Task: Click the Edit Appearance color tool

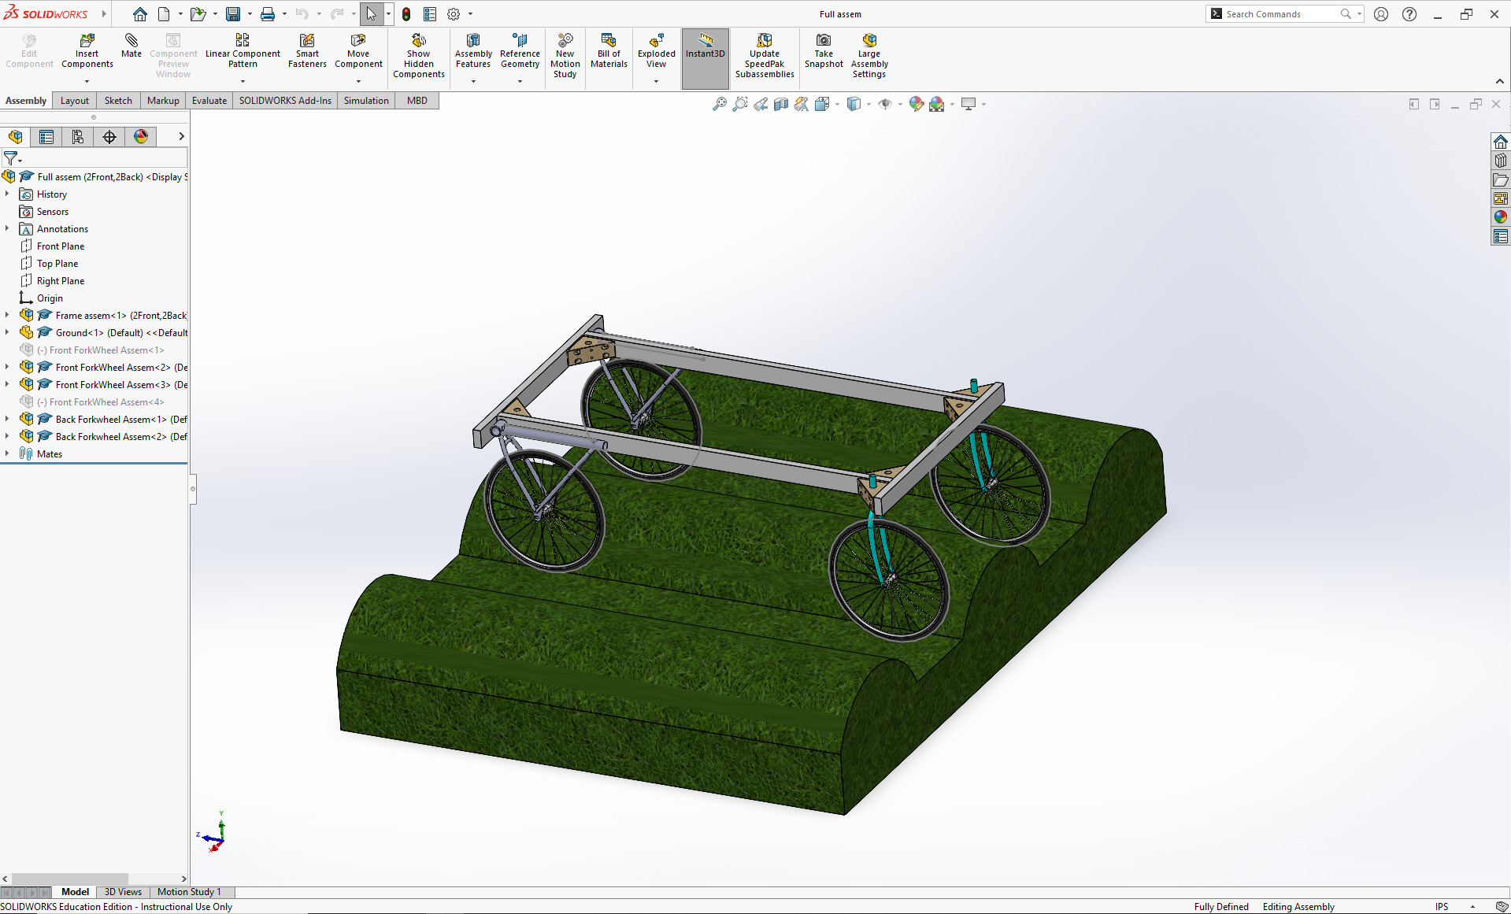Action: pos(916,103)
